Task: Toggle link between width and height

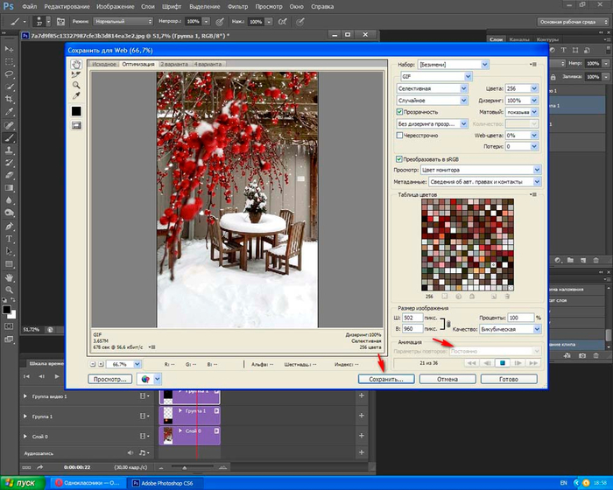Action: pos(448,324)
